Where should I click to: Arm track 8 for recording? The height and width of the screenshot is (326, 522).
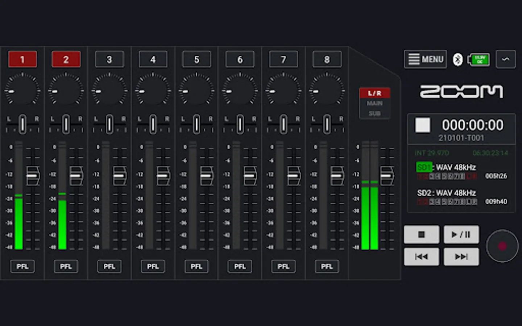click(327, 59)
